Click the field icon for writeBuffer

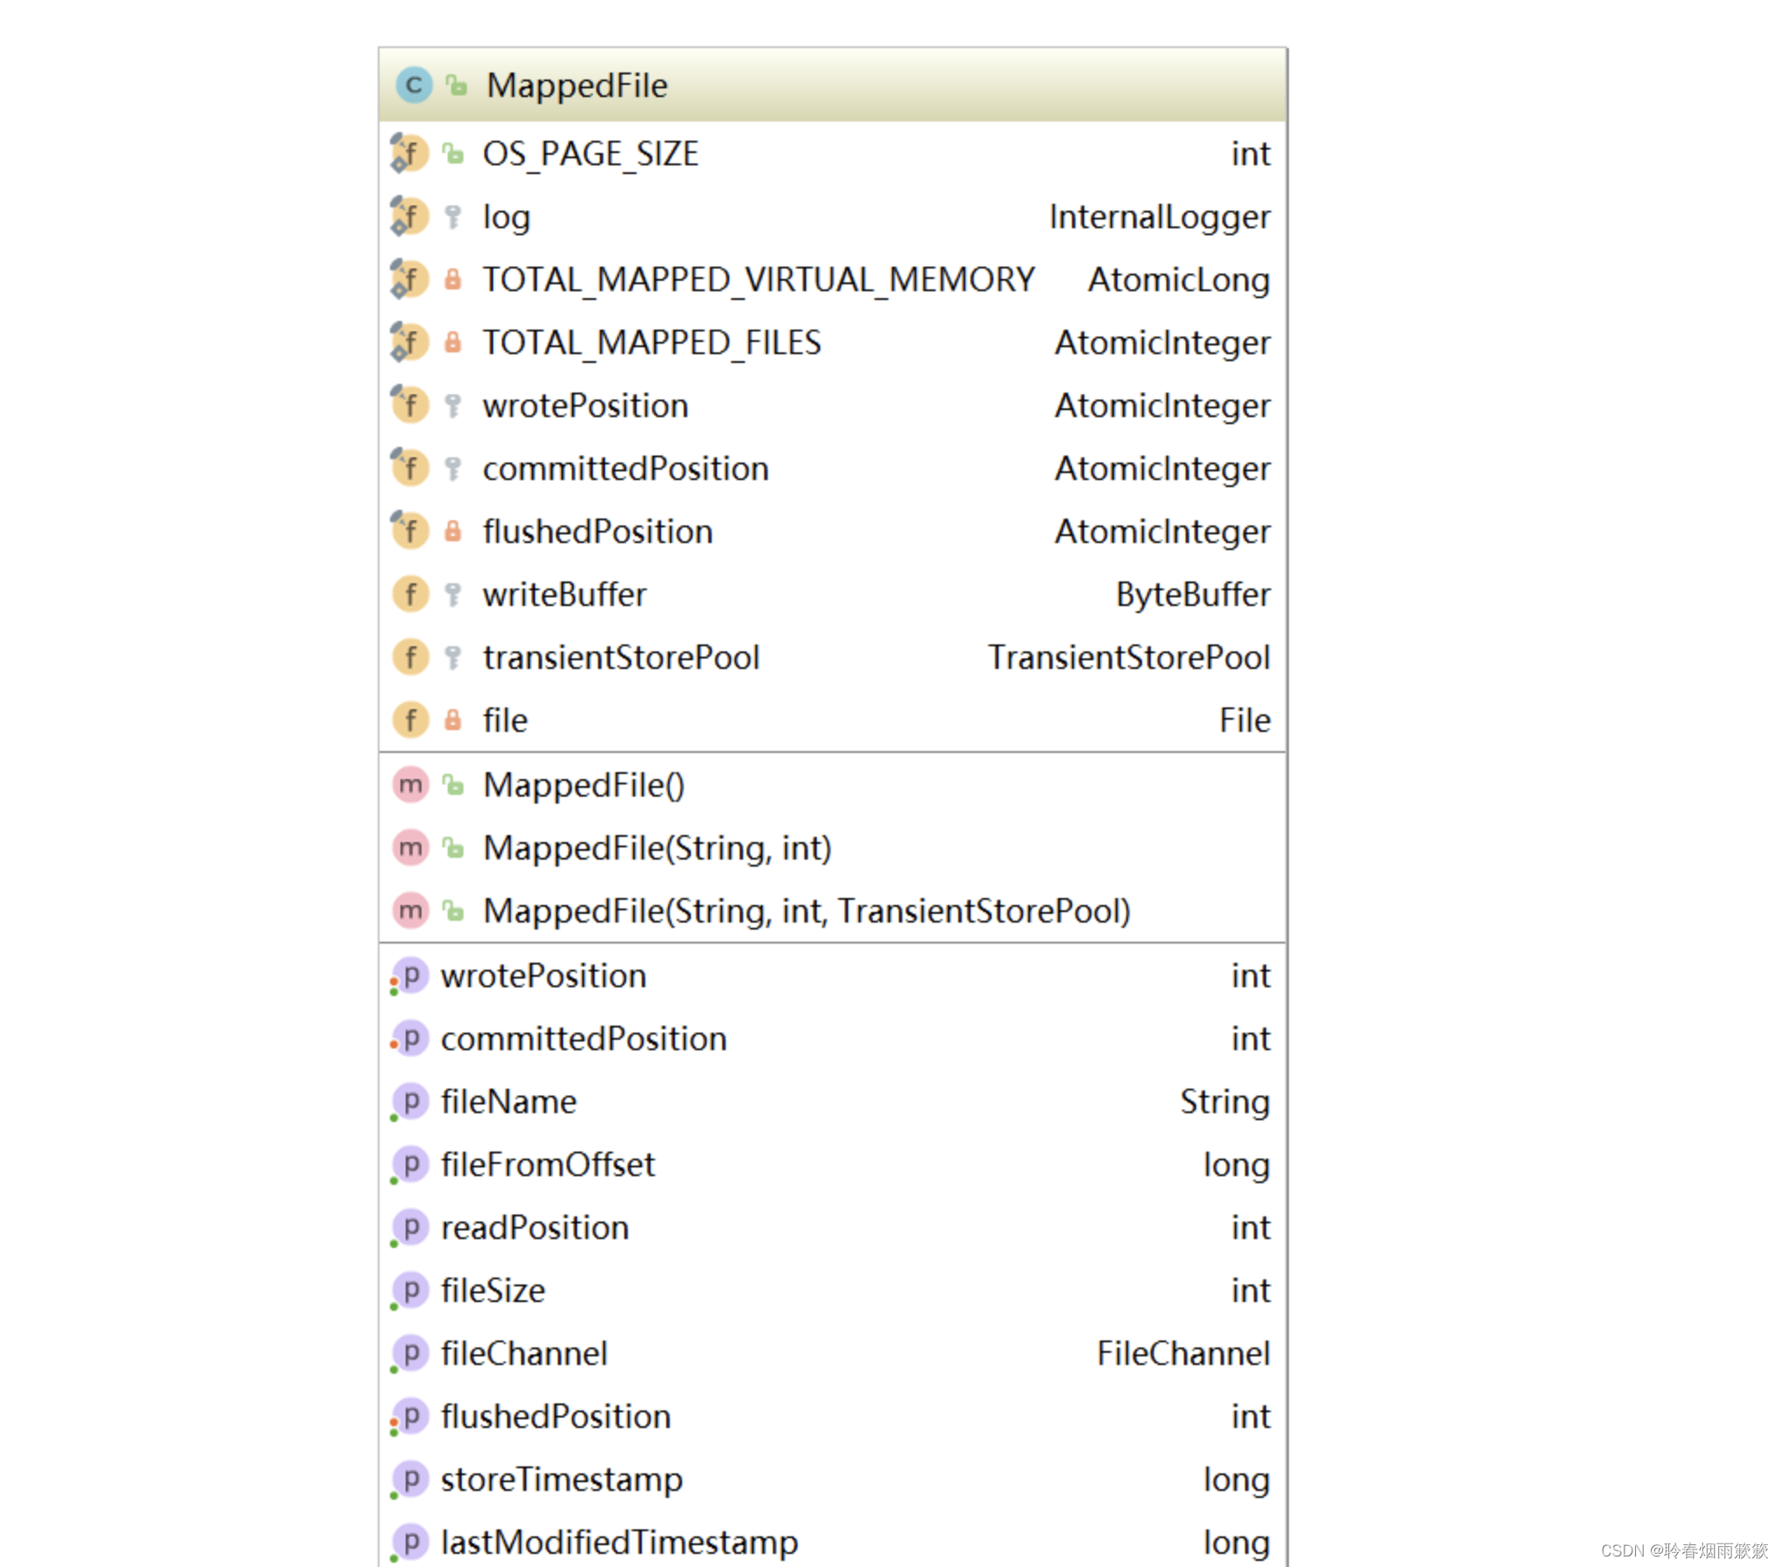click(411, 595)
